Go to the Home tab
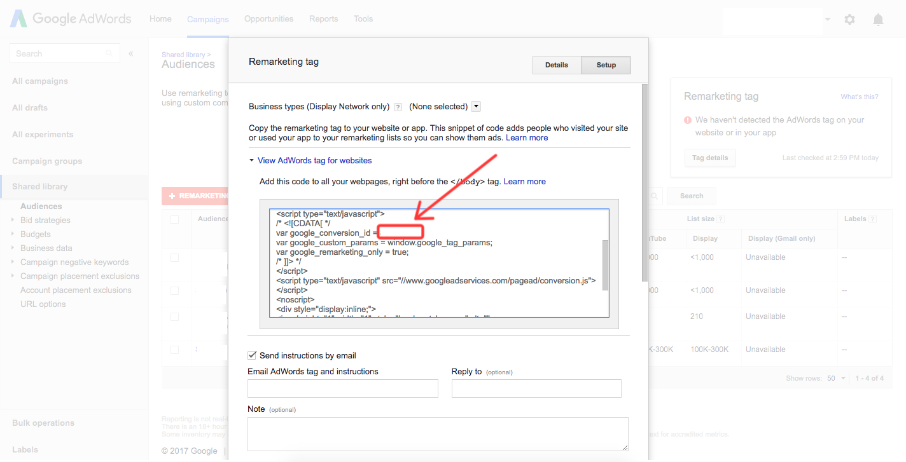The image size is (906, 462). point(160,19)
